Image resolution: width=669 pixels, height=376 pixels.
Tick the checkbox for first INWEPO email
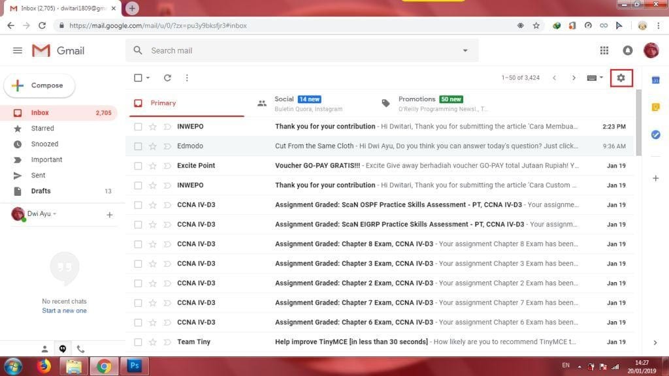point(138,127)
